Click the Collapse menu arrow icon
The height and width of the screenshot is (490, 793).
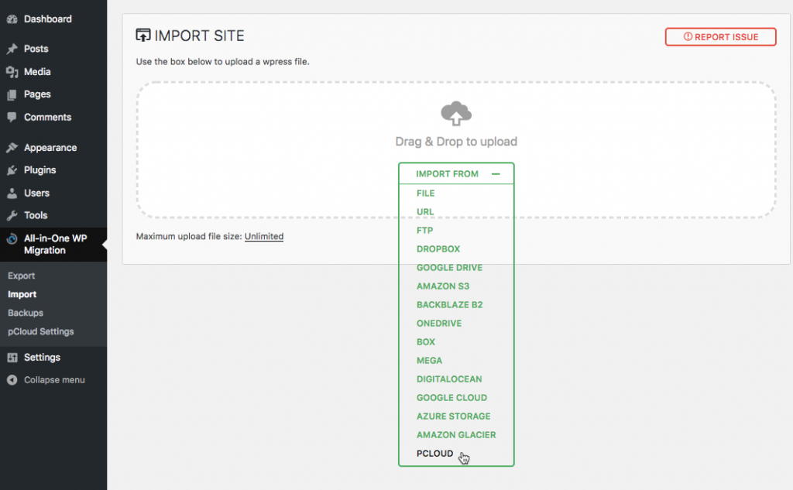pos(12,380)
